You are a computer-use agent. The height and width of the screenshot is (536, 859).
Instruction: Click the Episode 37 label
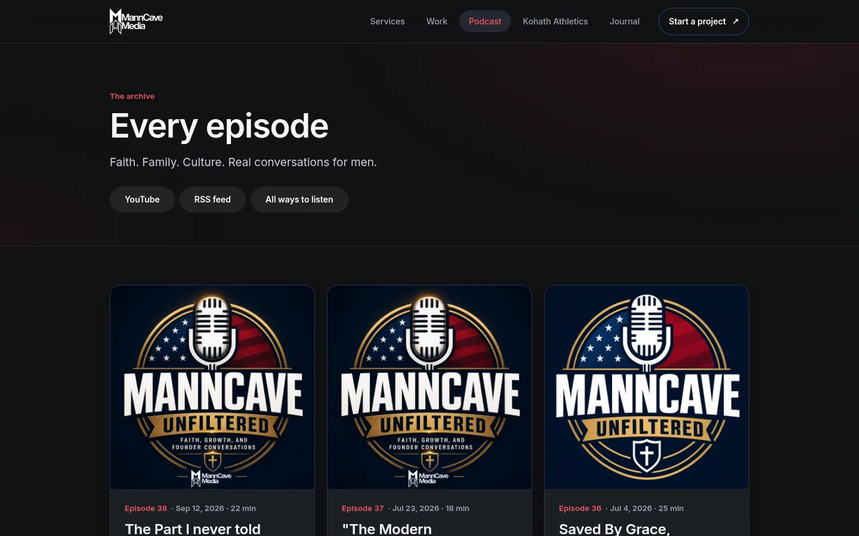(362, 509)
